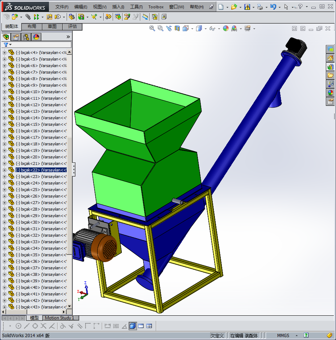Click the View Settings monitor icon

point(247,28)
